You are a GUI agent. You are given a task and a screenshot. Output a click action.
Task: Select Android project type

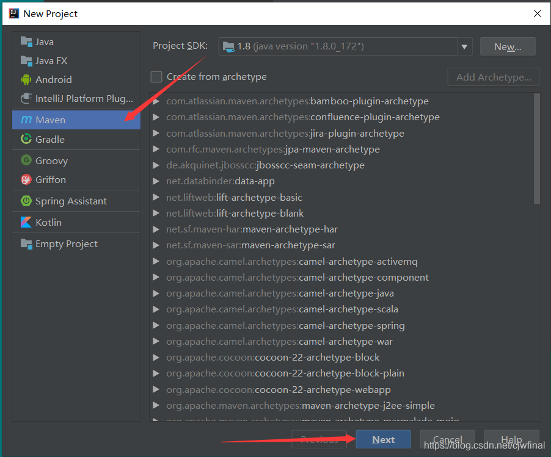(x=76, y=80)
